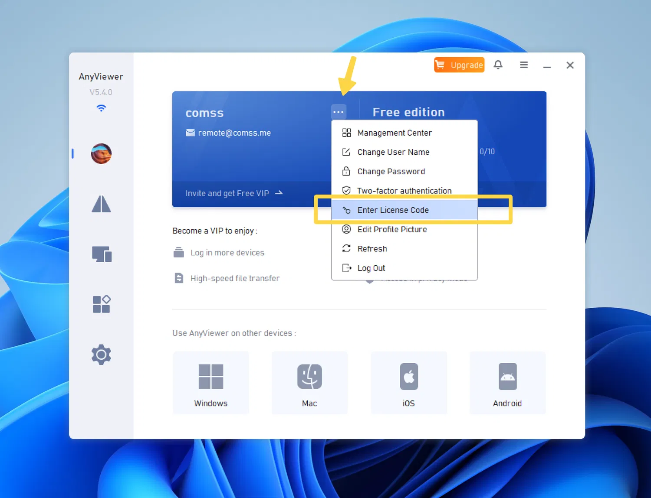Click the Enter License Code key icon
Screen dimensions: 651x498
346,210
